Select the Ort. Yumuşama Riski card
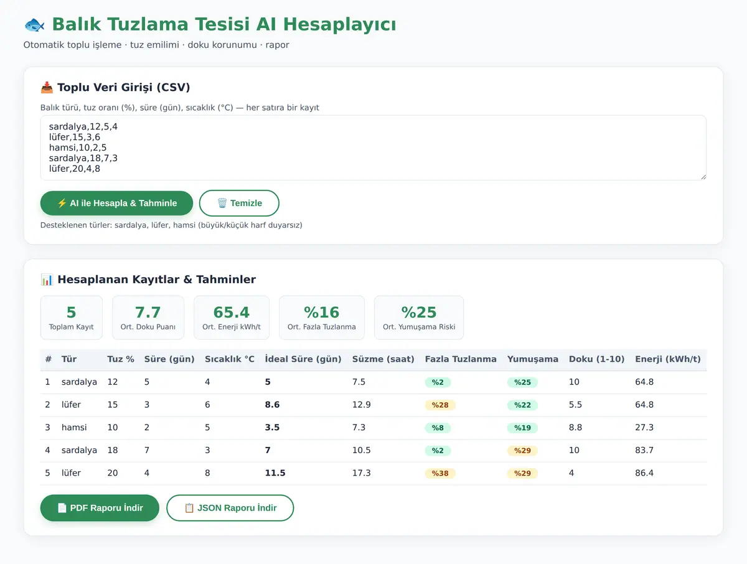The image size is (747, 564). 419,317
